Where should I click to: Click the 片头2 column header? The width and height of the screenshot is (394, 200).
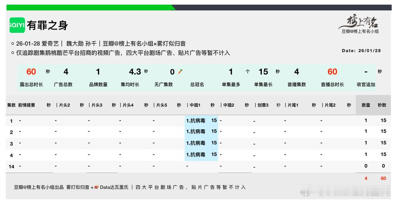(65, 105)
